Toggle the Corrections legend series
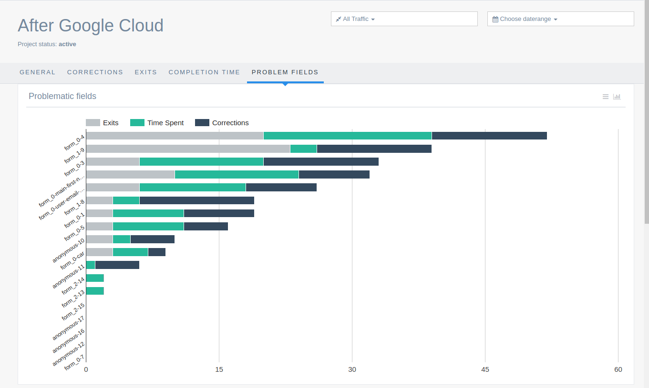 (222, 123)
